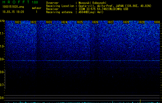Click the 'Receiving Location' label
This screenshot has width=162, height=103.
point(60,6)
